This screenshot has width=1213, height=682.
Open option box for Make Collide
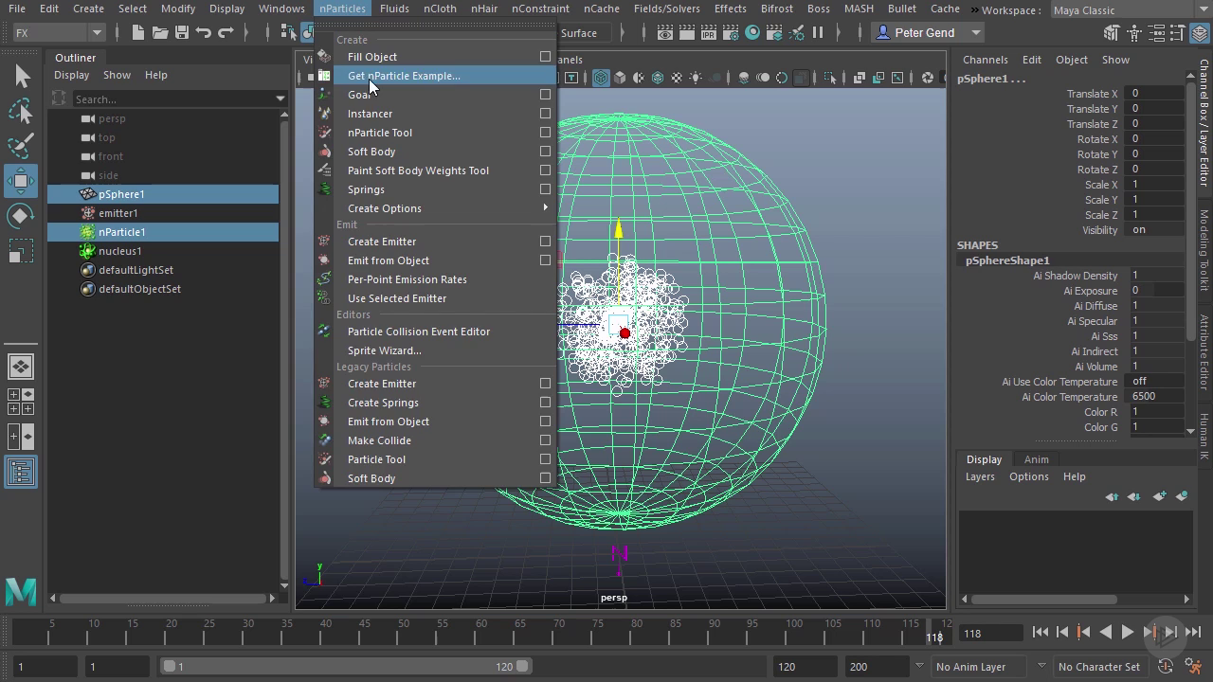[545, 440]
